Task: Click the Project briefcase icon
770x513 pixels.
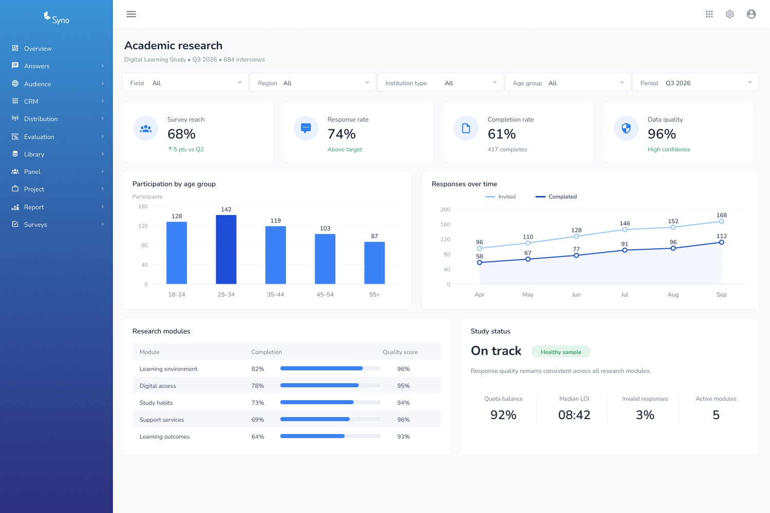Action: tap(15, 189)
